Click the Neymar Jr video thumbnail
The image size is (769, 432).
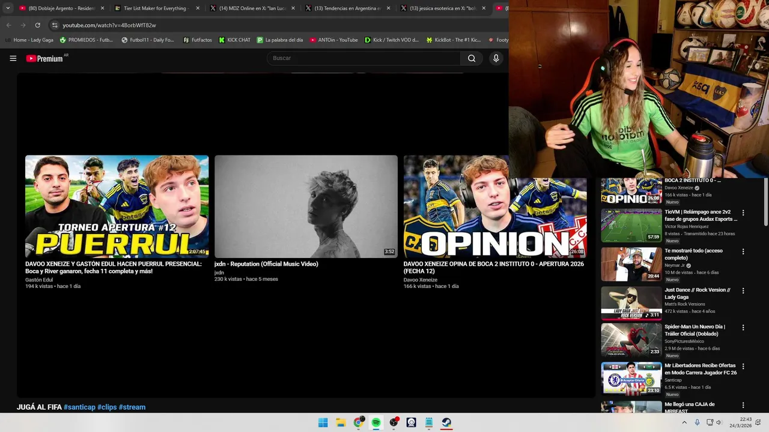pyautogui.click(x=631, y=264)
